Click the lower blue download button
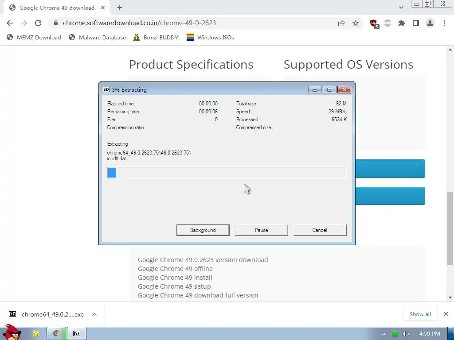The image size is (454, 340). (x=390, y=196)
